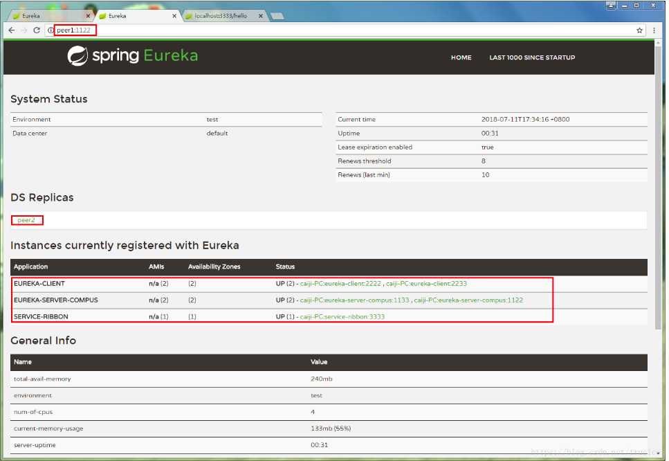The height and width of the screenshot is (461, 669).
Task: Select the EUREKA-CLIENT application name
Action: pyautogui.click(x=39, y=283)
